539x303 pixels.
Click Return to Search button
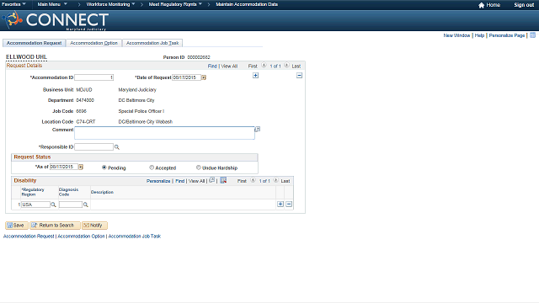click(55, 226)
